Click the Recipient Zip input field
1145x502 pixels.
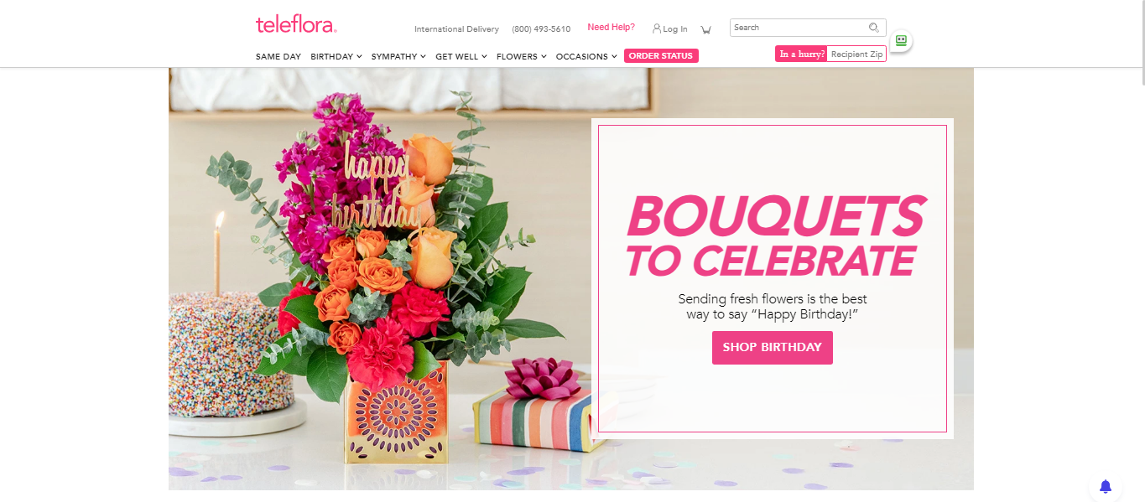pos(856,54)
